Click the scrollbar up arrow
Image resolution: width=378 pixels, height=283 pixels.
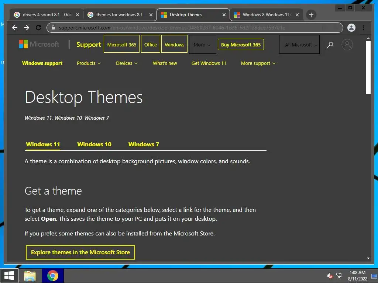pos(368,38)
